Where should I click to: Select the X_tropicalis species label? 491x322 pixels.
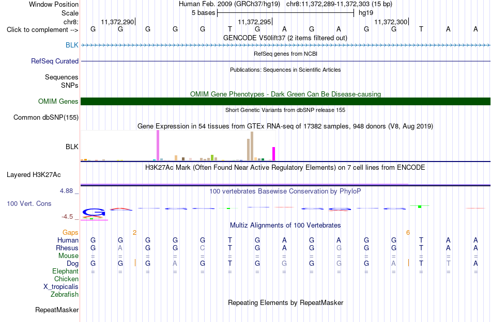coord(61,287)
